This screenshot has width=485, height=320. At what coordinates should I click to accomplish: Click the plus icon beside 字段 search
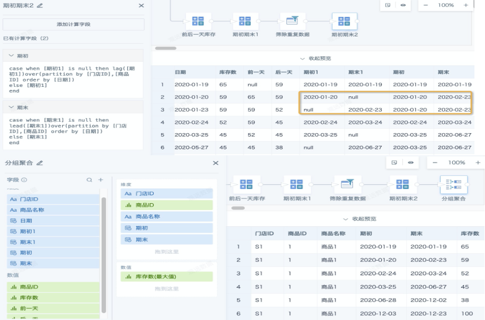[101, 180]
